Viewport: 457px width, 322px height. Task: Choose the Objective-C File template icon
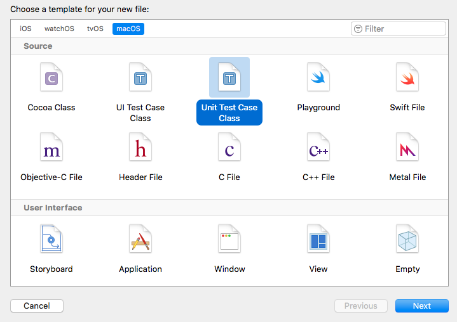pyautogui.click(x=51, y=147)
